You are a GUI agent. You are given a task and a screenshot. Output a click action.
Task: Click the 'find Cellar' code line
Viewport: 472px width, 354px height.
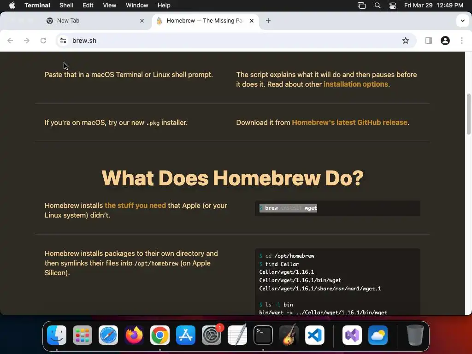pos(279,264)
